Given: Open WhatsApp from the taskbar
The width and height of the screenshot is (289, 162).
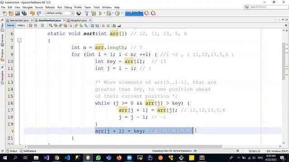Looking at the screenshot, I should (x=98, y=158).
